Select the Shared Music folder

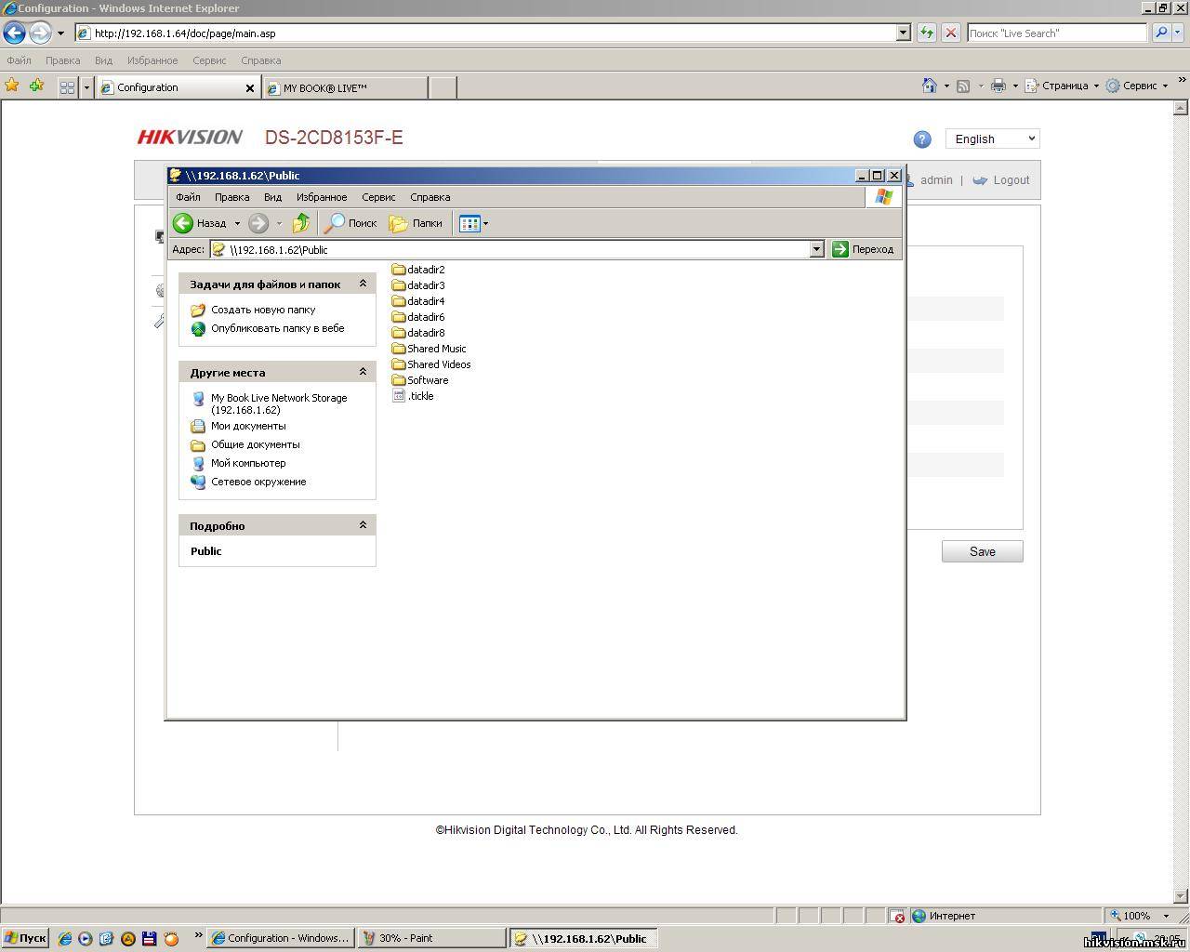pos(430,349)
